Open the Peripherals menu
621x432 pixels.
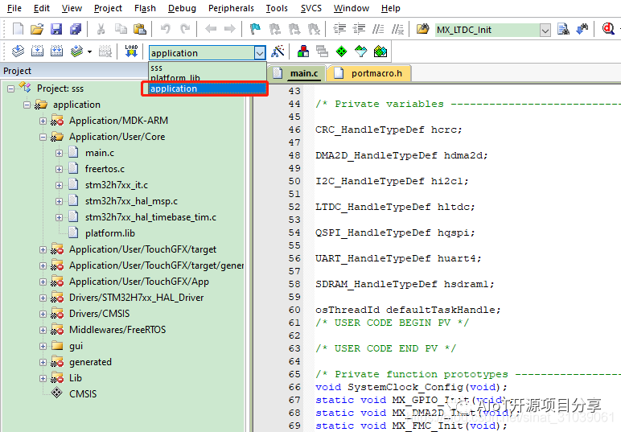click(x=231, y=8)
